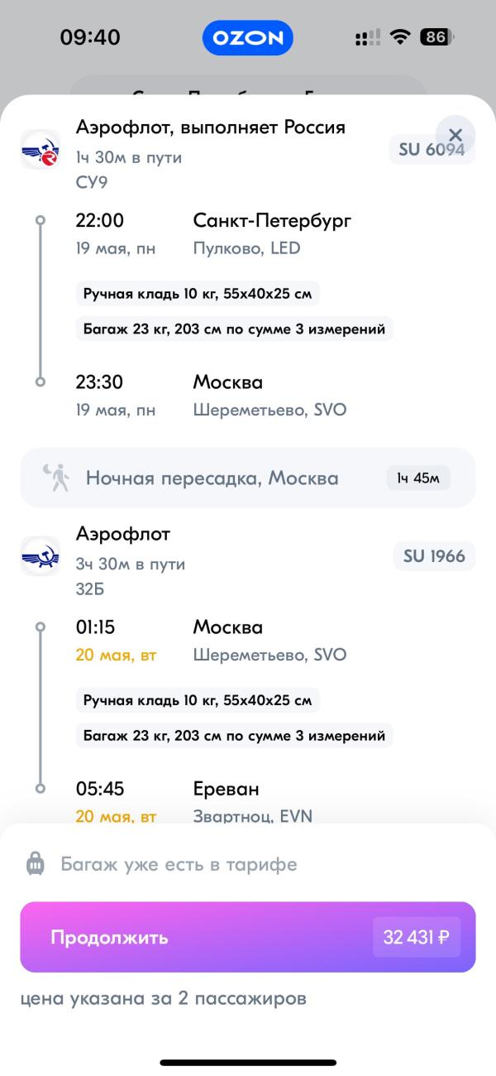Tap first Багаж 23 кг allowance tag
The height and width of the screenshot is (1076, 496).
click(234, 329)
